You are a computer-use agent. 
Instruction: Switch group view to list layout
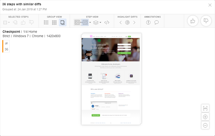point(46,22)
